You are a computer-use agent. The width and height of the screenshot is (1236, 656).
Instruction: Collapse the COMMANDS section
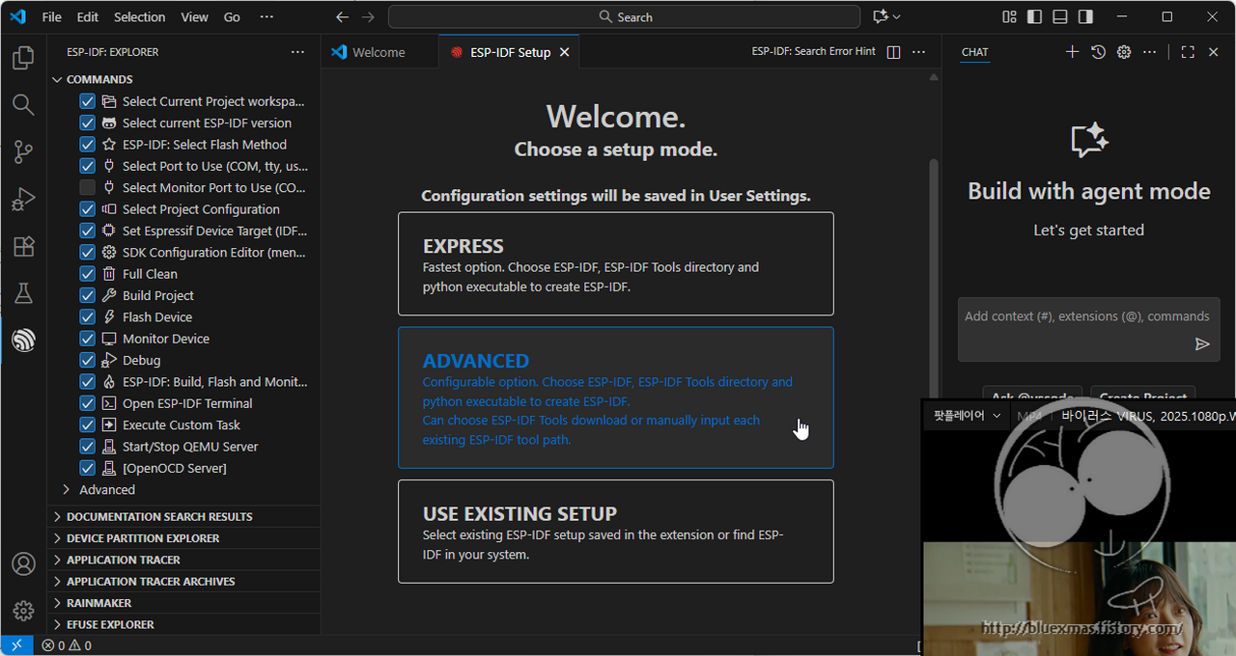183,79
